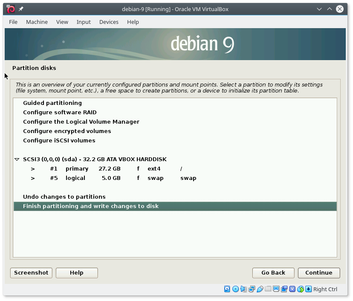Click the mouse integration status icon
Viewport: 353px width, 301px height.
301,289
